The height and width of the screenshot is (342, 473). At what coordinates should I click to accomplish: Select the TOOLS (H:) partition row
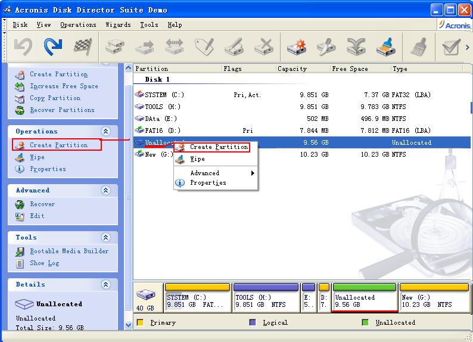point(301,107)
